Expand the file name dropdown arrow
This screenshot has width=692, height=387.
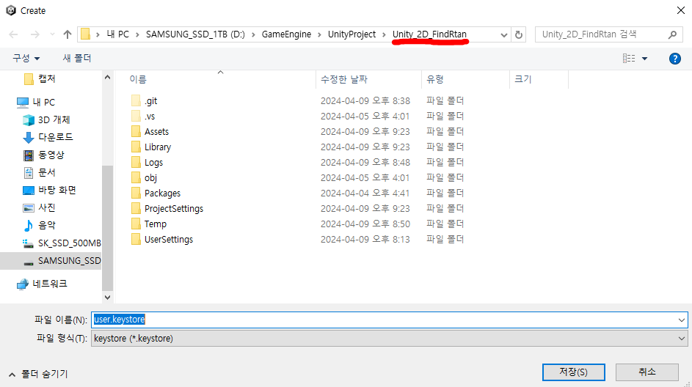click(682, 320)
